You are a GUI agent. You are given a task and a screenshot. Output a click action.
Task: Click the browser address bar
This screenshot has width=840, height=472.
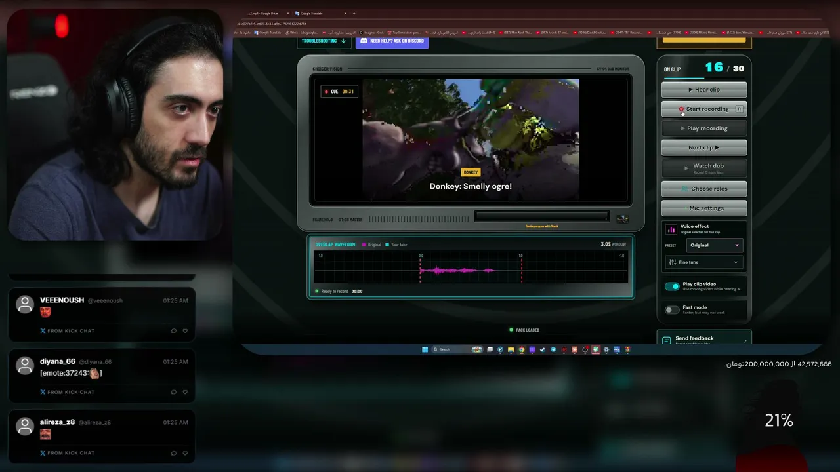tap(525, 24)
